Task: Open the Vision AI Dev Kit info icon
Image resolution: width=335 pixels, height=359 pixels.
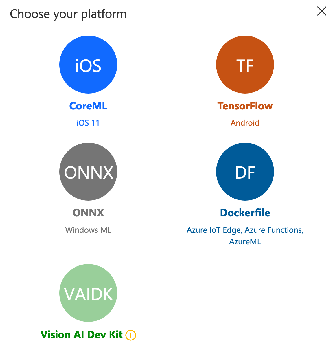Action: coord(131,335)
